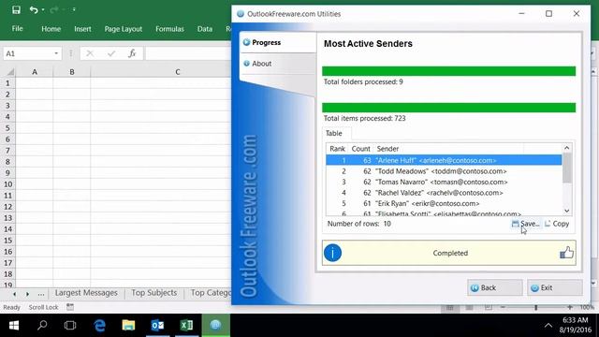Click the results table scrollbar thumb

point(567,168)
